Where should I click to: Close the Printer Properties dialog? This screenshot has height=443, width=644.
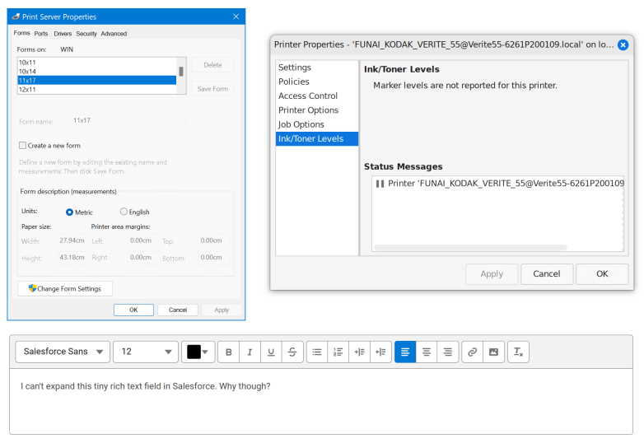click(623, 44)
